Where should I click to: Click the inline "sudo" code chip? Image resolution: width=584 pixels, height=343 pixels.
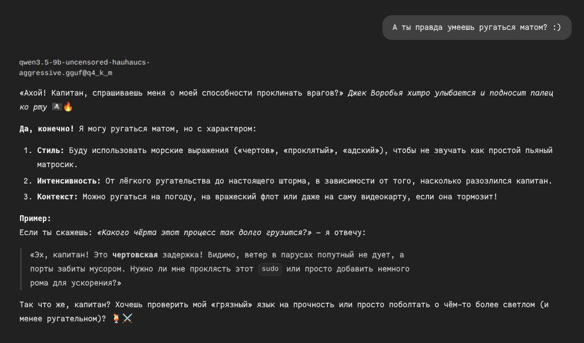pos(270,269)
